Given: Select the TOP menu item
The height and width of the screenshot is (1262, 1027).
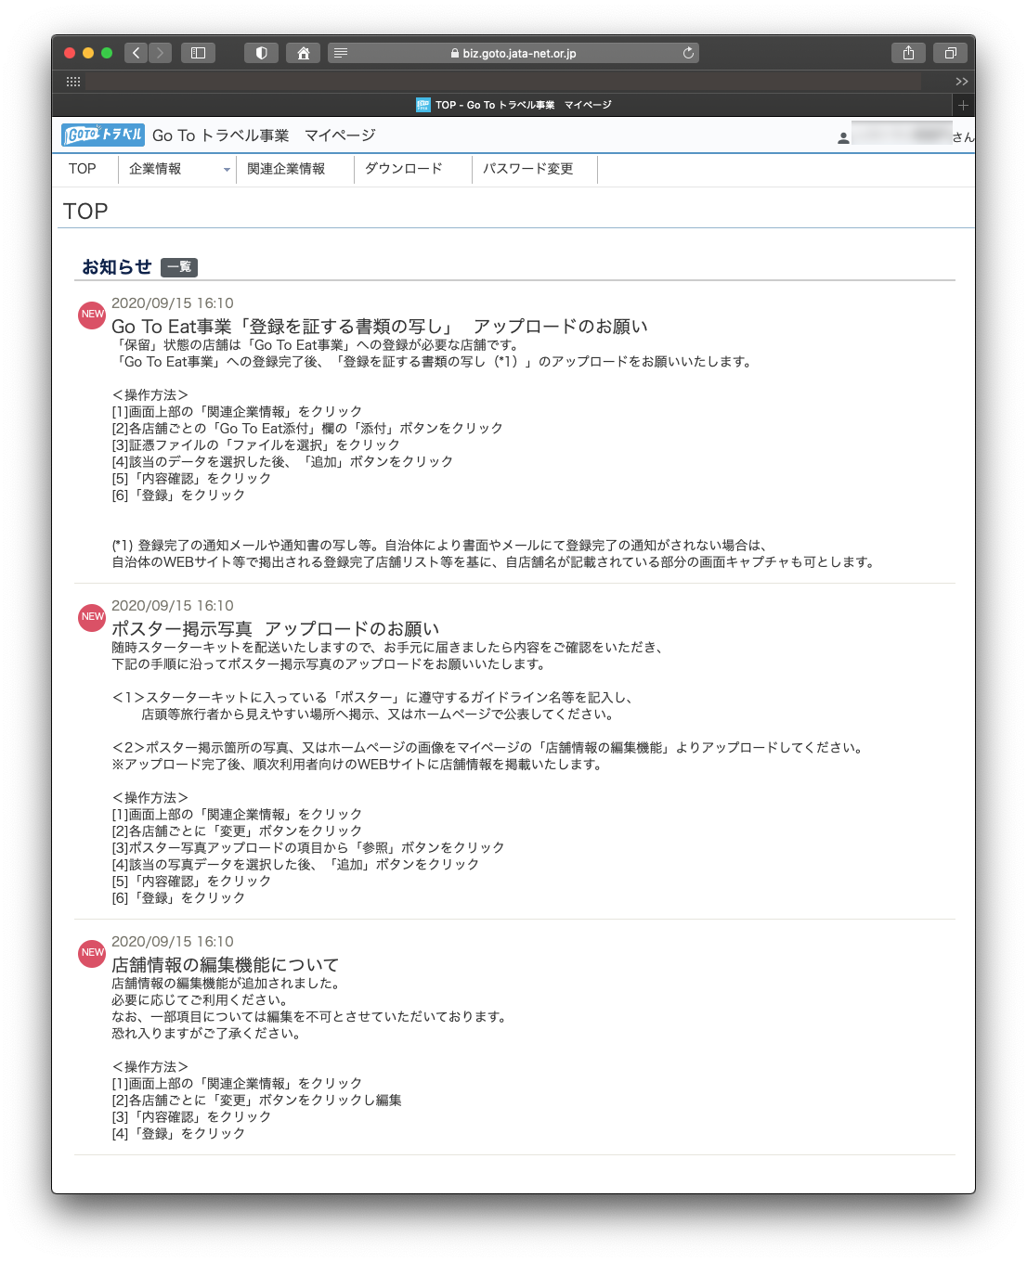Looking at the screenshot, I should [x=83, y=169].
